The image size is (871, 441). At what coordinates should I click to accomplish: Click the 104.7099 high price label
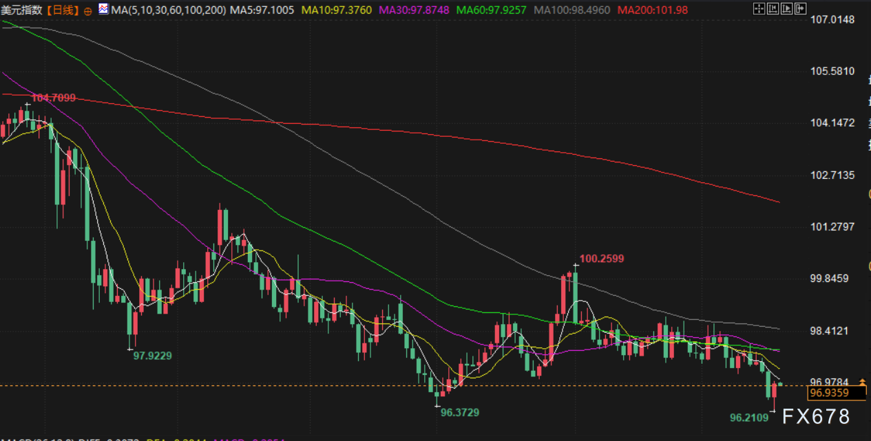pyautogui.click(x=53, y=98)
